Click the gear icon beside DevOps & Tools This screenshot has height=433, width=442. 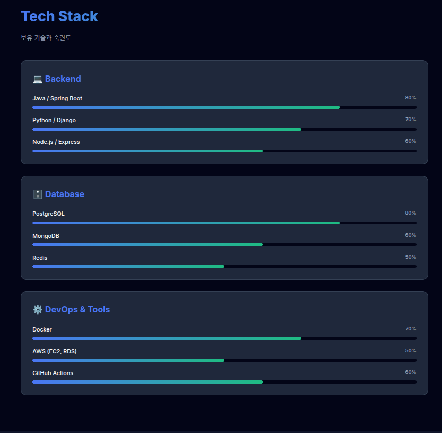point(37,310)
